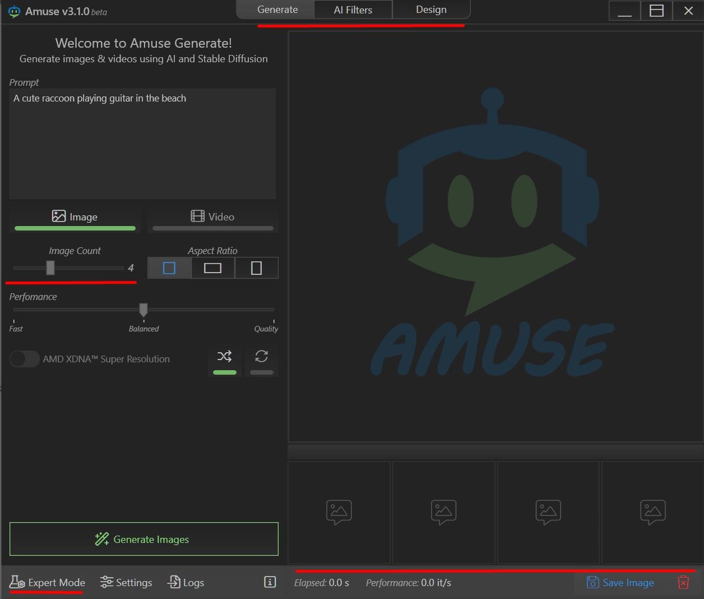Click the Performance slider handle
The width and height of the screenshot is (704, 599).
click(143, 310)
